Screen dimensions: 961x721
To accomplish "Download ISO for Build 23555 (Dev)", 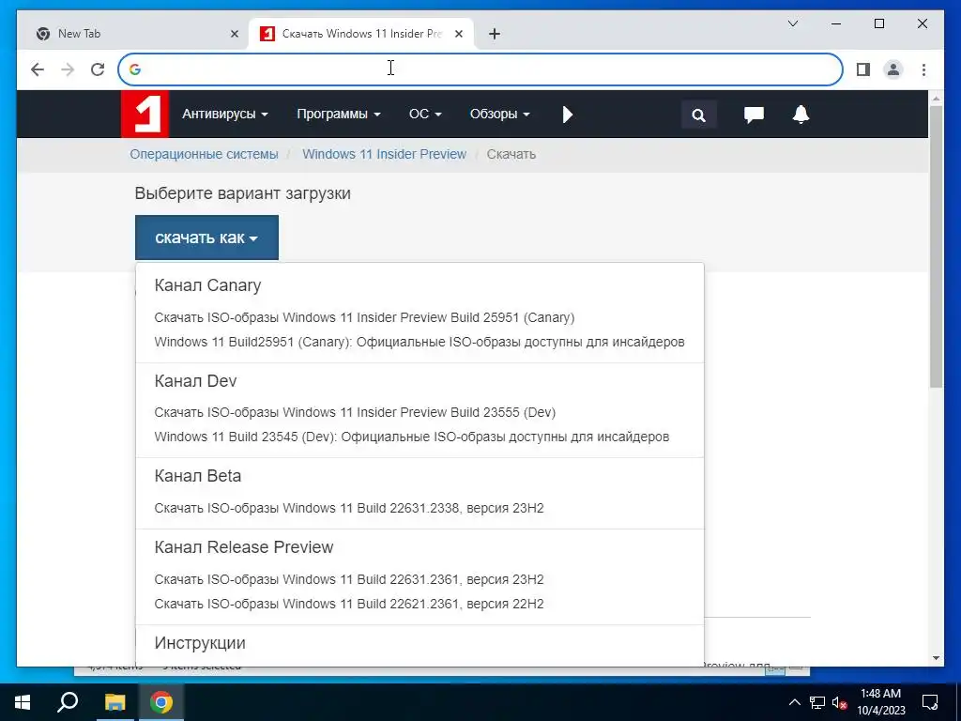I will [355, 413].
